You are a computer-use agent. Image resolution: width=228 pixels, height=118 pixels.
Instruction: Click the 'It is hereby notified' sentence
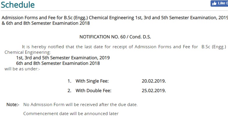coord(124,47)
